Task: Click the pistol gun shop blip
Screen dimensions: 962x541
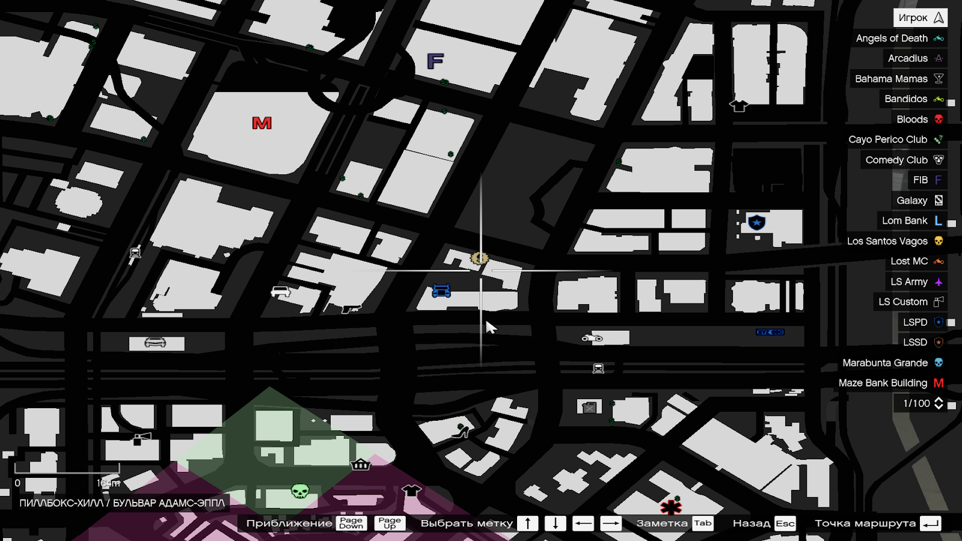Action: 351,309
